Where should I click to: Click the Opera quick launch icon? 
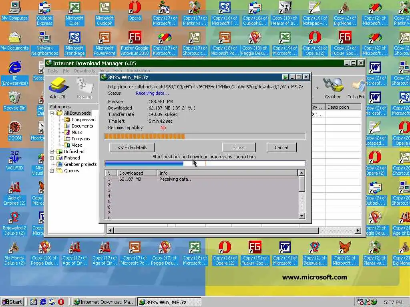[x=61, y=302]
